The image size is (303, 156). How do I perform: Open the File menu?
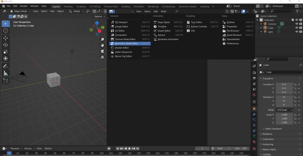click(x=9, y=6)
